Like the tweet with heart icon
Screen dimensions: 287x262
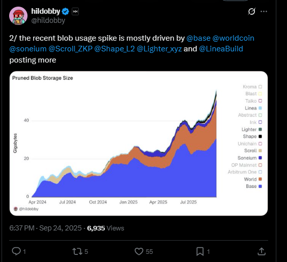(x=139, y=251)
